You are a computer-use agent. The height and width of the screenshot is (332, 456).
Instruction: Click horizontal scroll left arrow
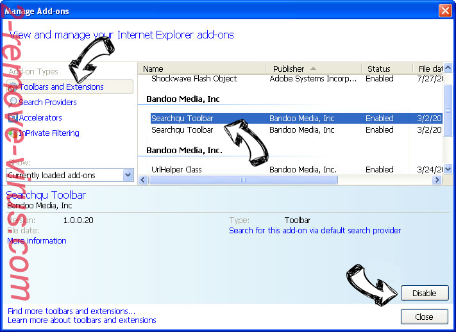(x=142, y=179)
